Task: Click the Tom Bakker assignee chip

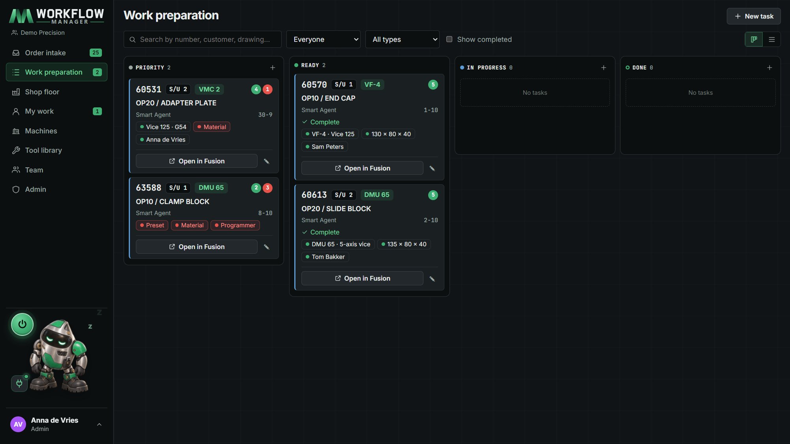Action: point(325,257)
